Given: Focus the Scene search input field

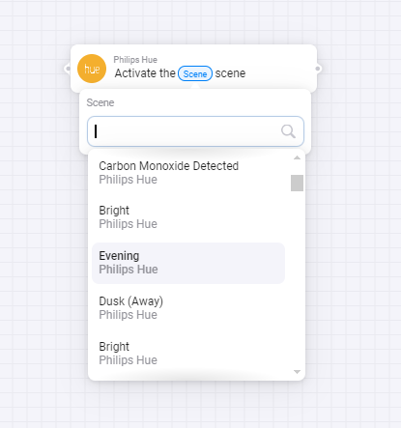Looking at the screenshot, I should click(x=195, y=131).
